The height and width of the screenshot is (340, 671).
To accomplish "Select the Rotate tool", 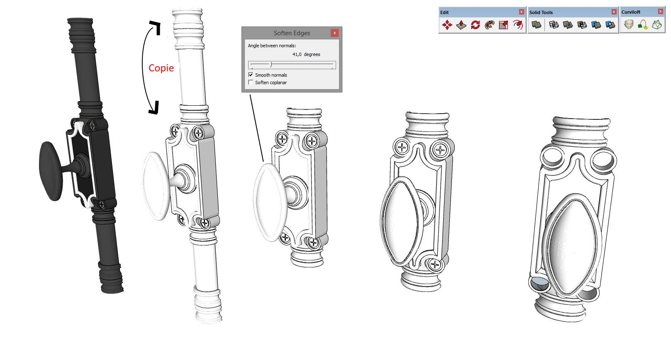I will point(475,25).
